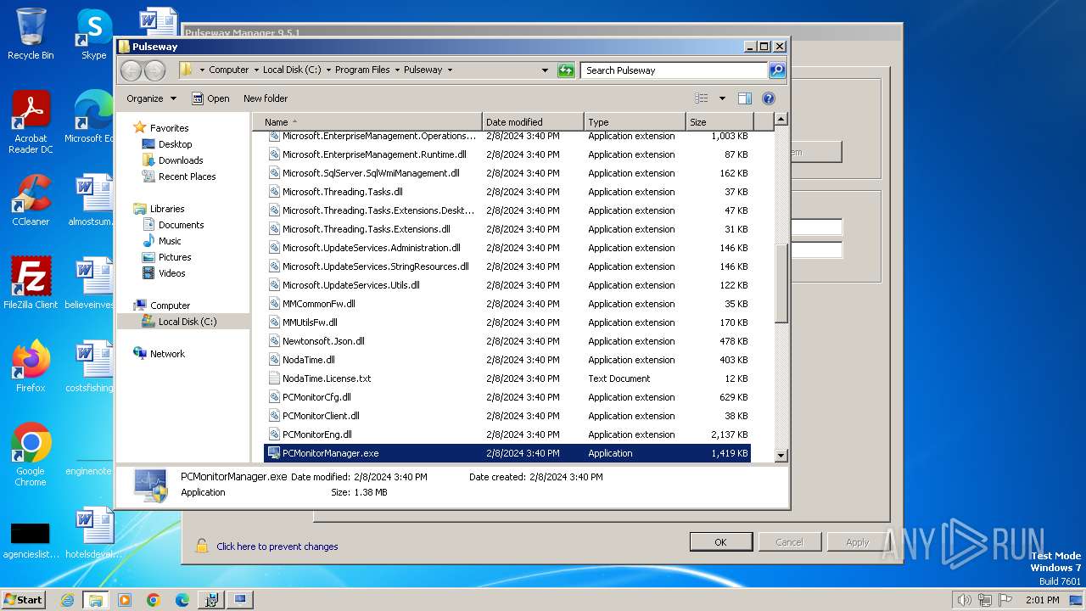The image size is (1086, 611).
Task: Select the PCMonitorEng.dll file
Action: pos(507,434)
